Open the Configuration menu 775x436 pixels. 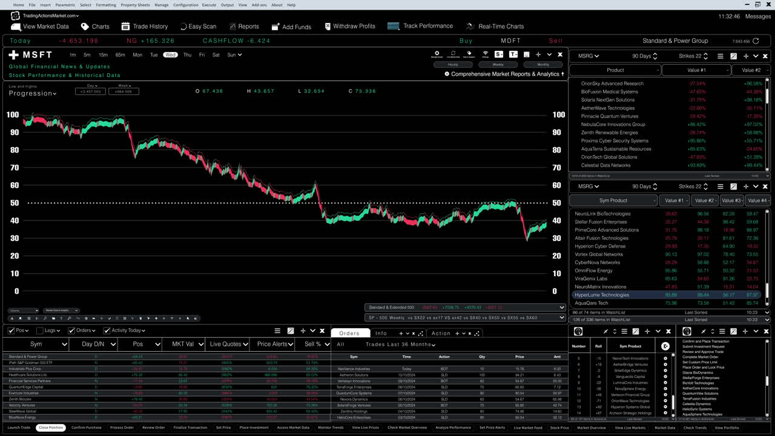186,5
